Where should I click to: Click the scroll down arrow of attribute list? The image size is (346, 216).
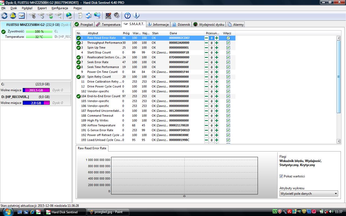coord(339,141)
